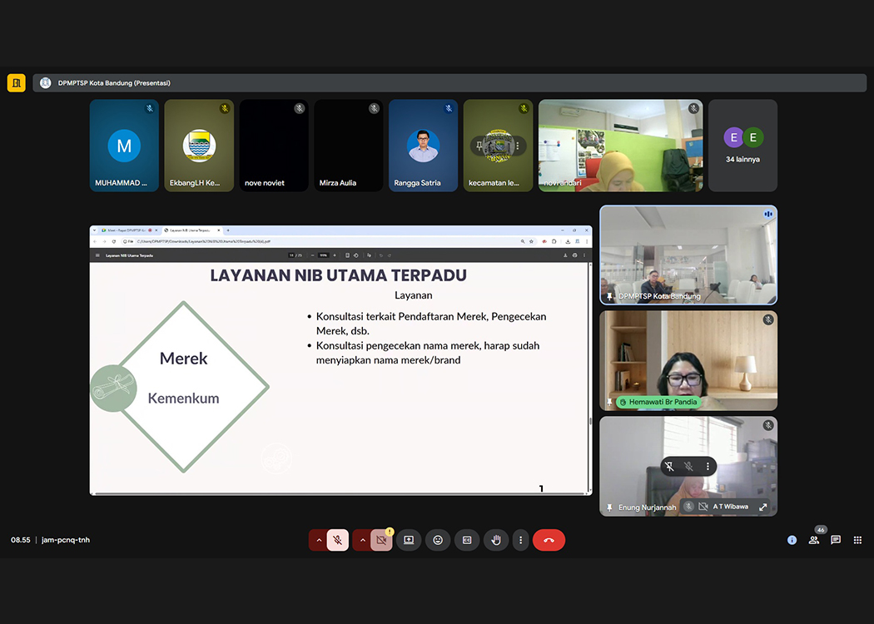
Task: Leave the call with the red button
Action: [x=549, y=540]
